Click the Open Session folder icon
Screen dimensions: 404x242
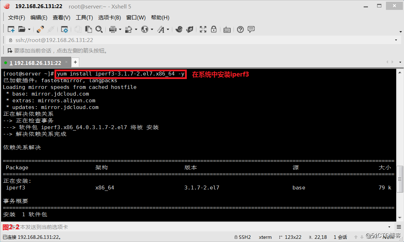[22, 29]
